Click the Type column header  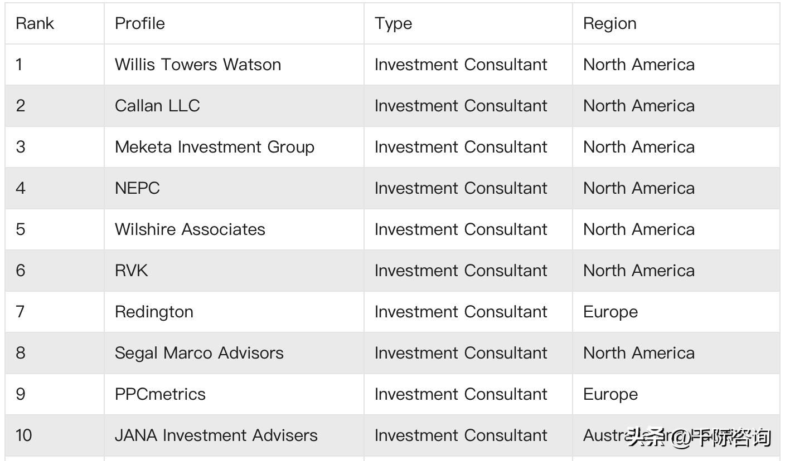click(393, 23)
